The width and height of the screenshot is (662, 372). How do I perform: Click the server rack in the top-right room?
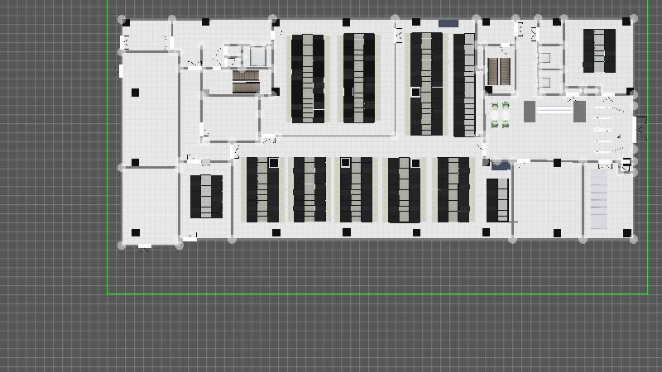(x=598, y=50)
